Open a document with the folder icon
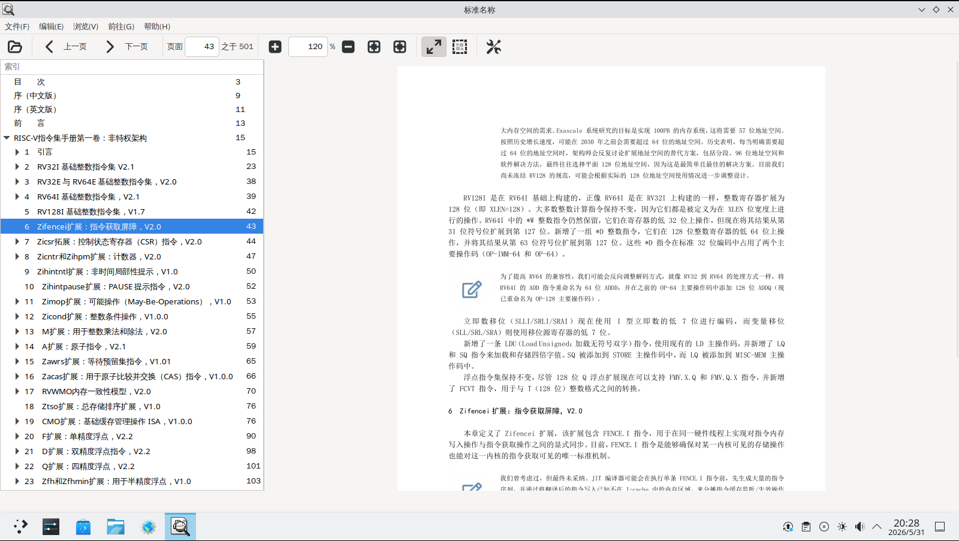959x541 pixels. click(x=15, y=47)
